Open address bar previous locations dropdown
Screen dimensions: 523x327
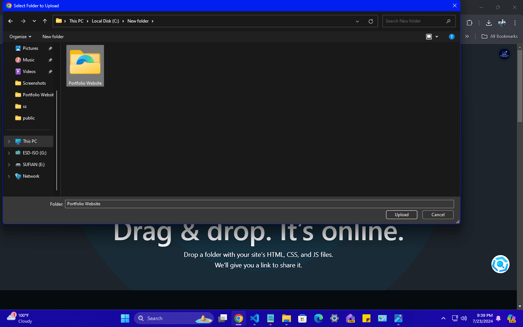pyautogui.click(x=357, y=21)
